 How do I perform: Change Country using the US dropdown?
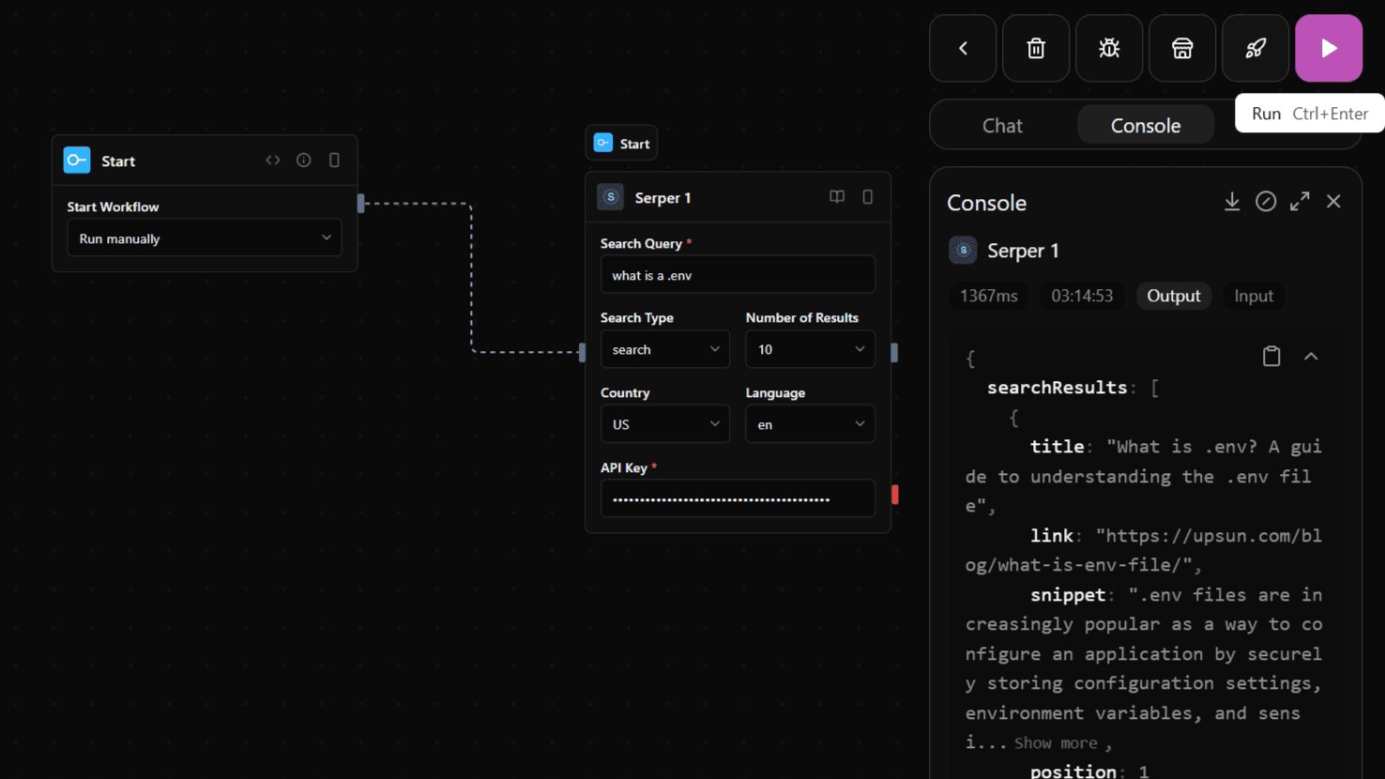[664, 423]
